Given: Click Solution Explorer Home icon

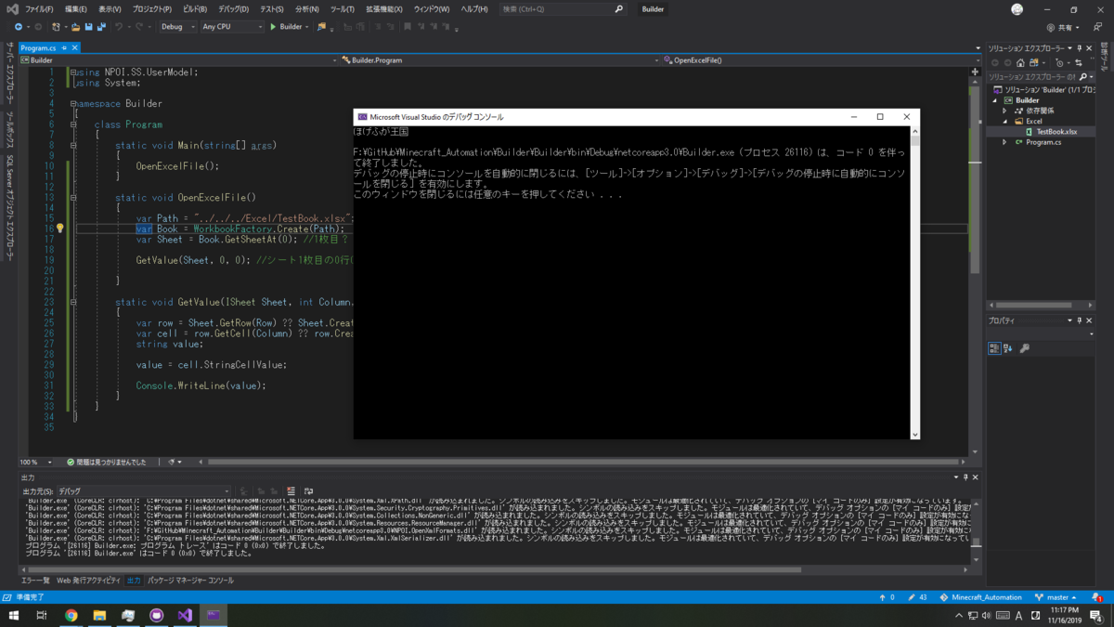Looking at the screenshot, I should point(1020,62).
